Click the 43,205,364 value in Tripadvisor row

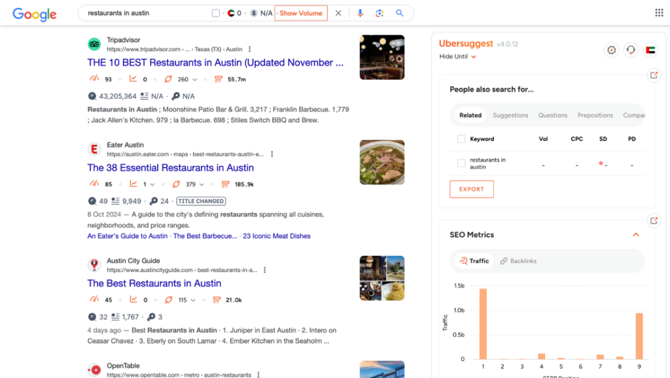(118, 97)
